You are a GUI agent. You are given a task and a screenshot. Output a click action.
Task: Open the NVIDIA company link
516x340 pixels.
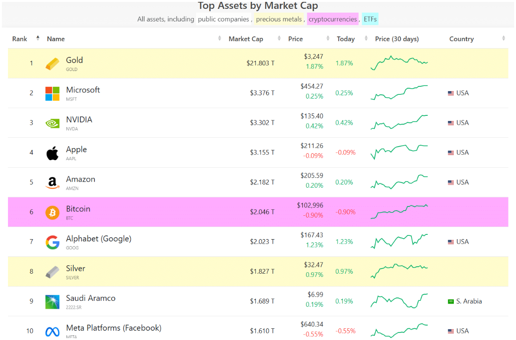79,120
